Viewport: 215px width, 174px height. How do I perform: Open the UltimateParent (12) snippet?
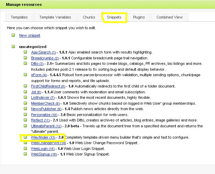tap(46, 126)
